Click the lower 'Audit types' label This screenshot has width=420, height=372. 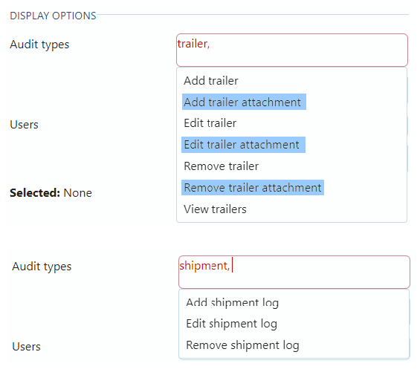42,267
